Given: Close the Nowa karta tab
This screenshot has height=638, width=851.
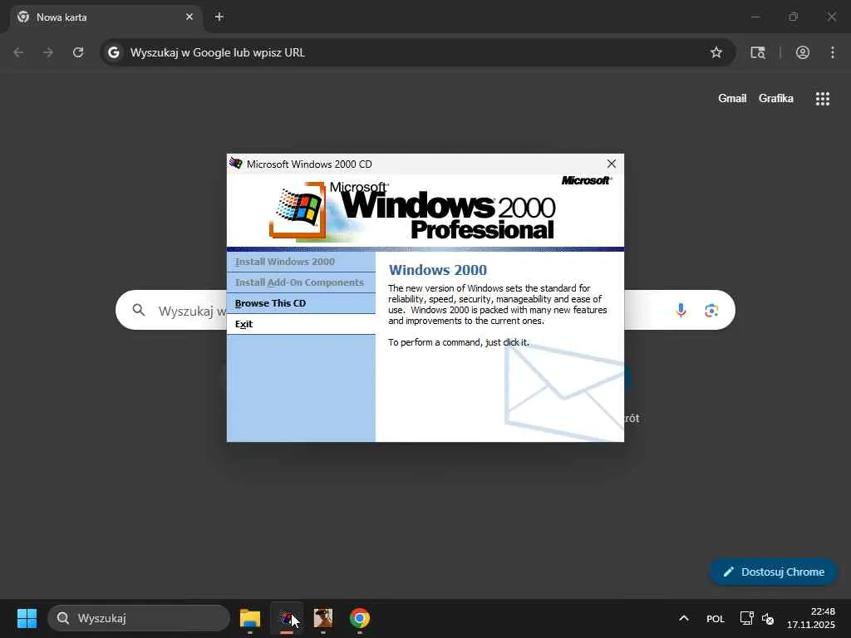Looking at the screenshot, I should pos(189,17).
